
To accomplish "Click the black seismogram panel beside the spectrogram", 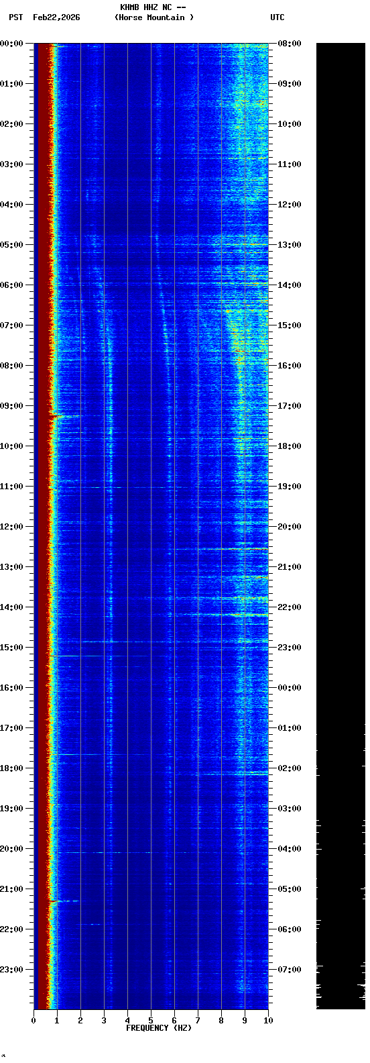I will (x=341, y=526).
